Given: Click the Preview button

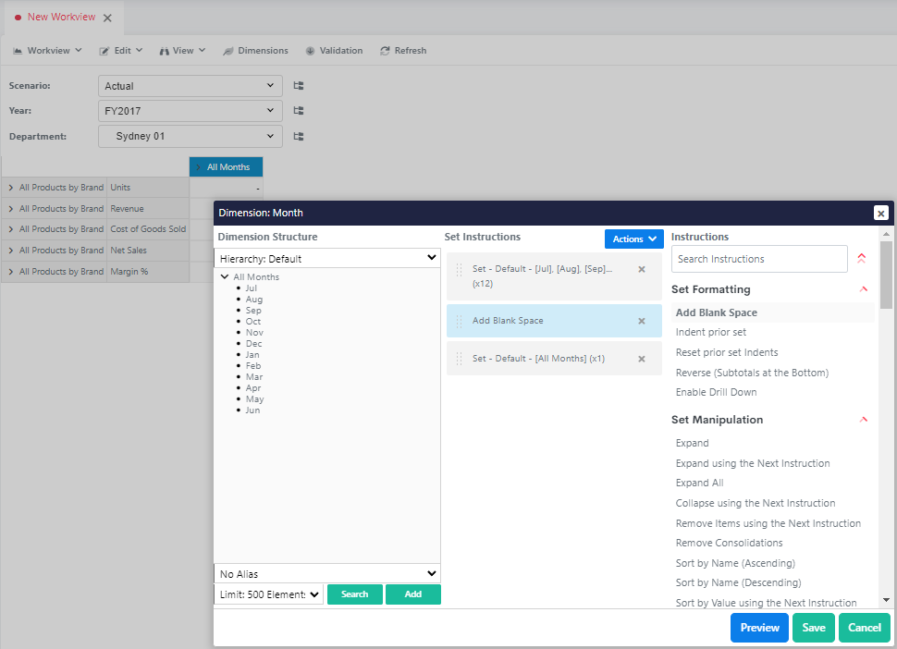Looking at the screenshot, I should click(x=759, y=628).
